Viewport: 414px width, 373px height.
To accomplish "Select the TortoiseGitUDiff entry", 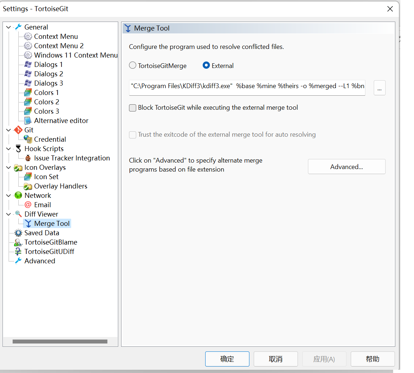I will (49, 252).
